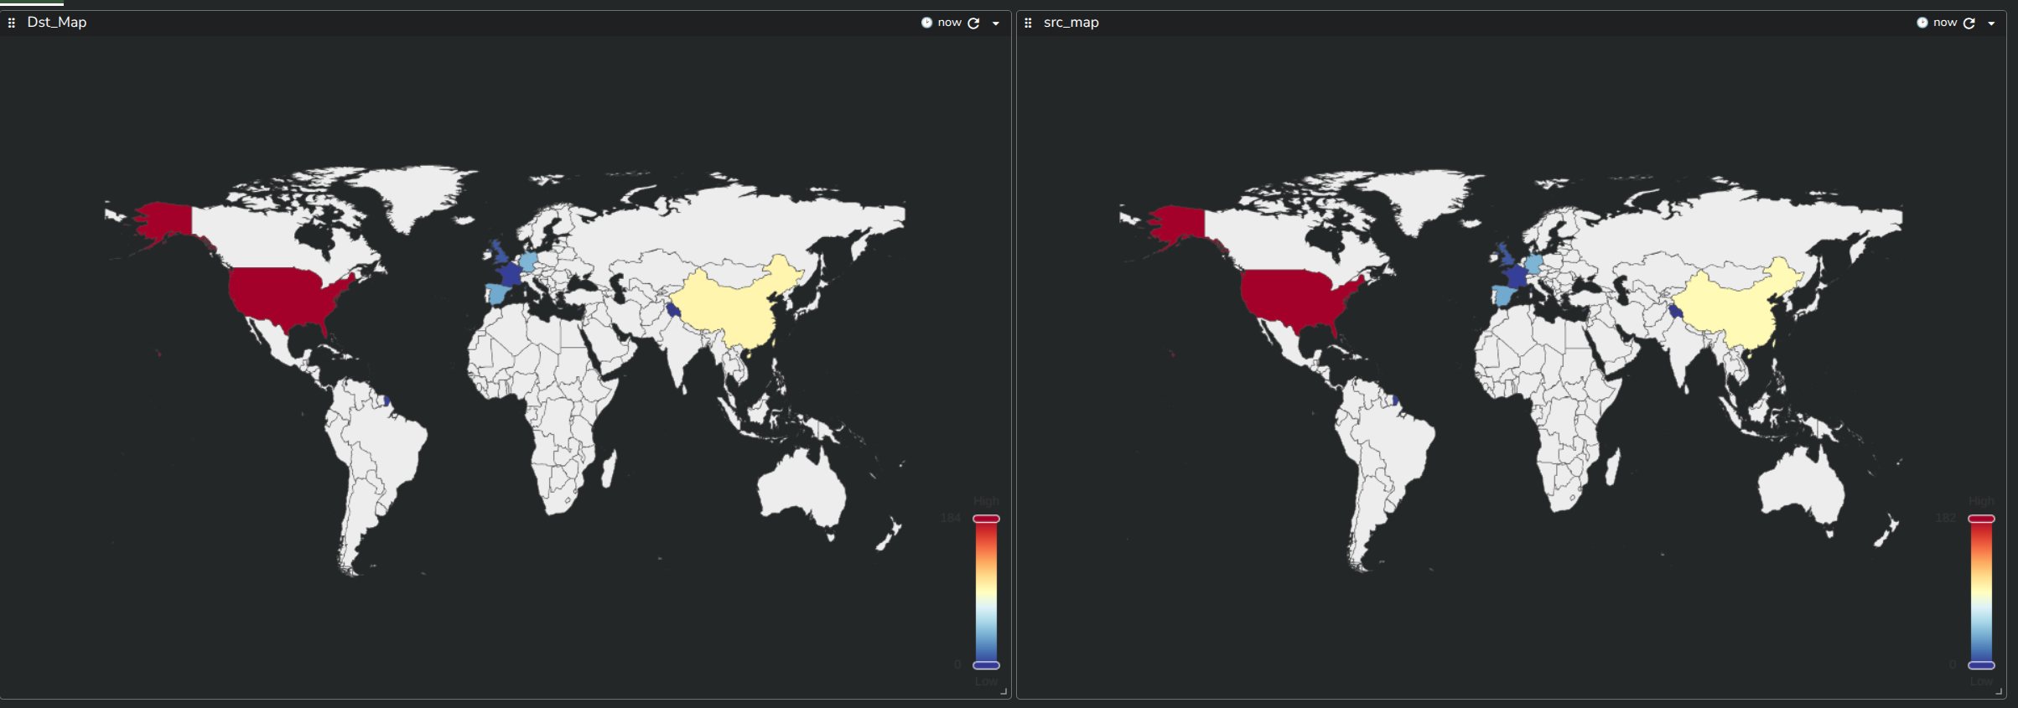The image size is (2018, 708).
Task: Open the 'now' time range in Dst_Map
Action: [x=949, y=23]
